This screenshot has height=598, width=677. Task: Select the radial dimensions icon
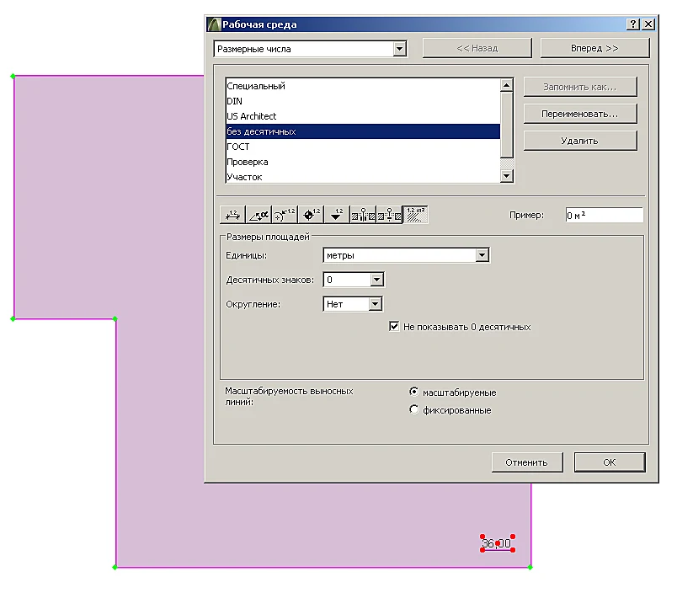pos(285,215)
